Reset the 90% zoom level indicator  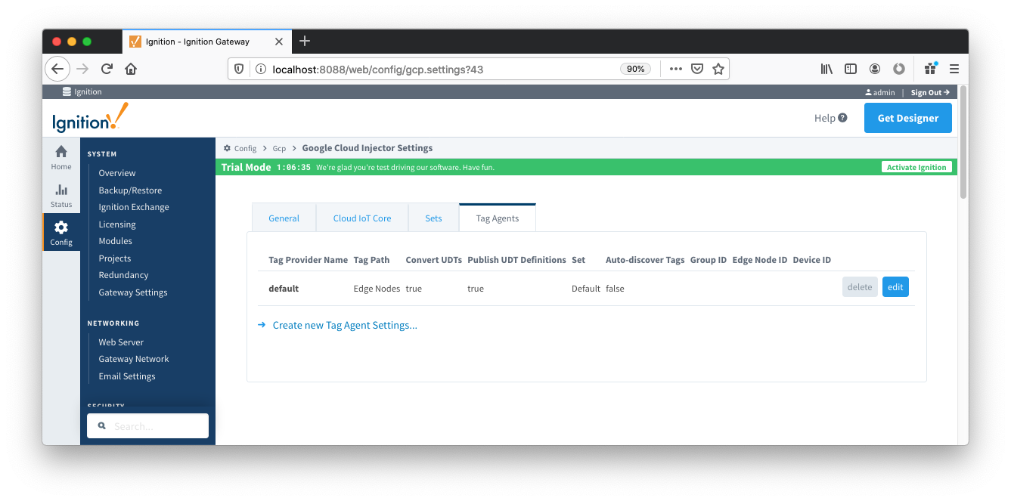(x=635, y=69)
